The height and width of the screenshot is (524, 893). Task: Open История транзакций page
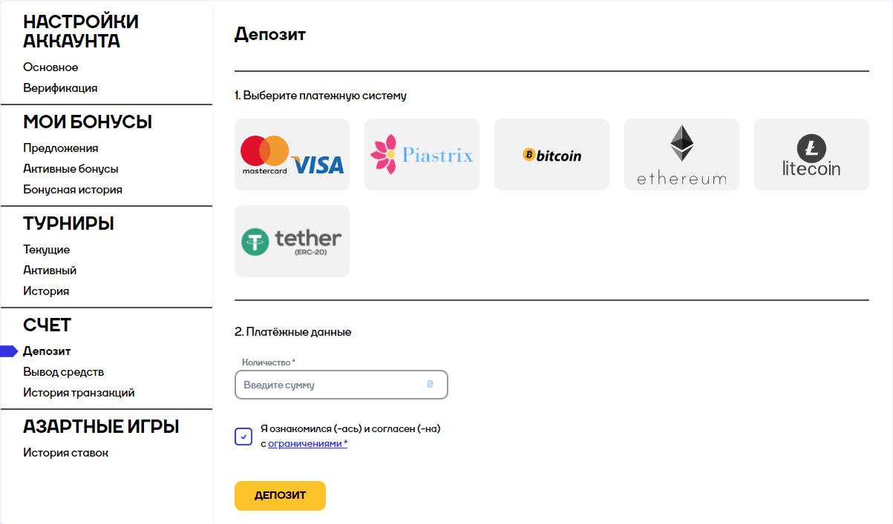pyautogui.click(x=79, y=393)
